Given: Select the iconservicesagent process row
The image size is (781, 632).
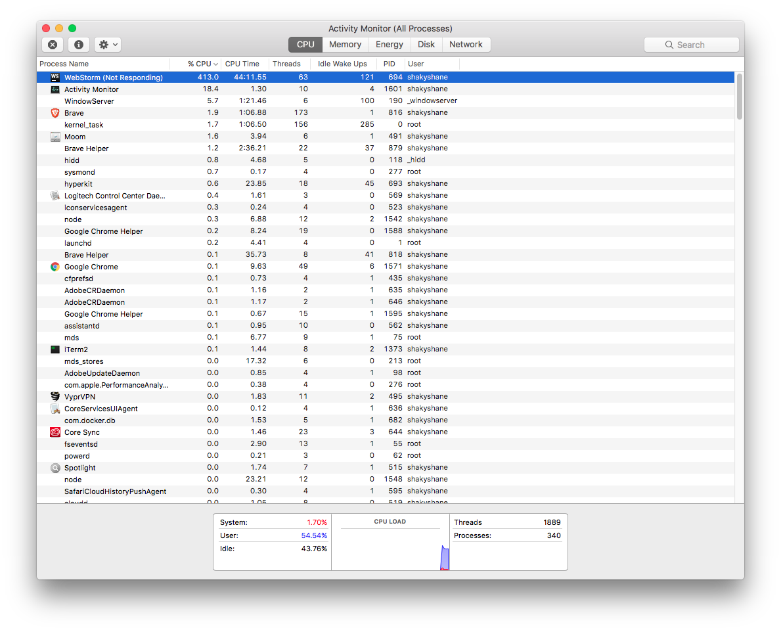Looking at the screenshot, I should pos(386,207).
